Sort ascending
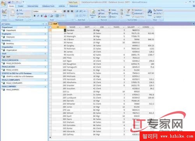This screenshot has width=195, height=141. pyautogui.click(x=122, y=10)
